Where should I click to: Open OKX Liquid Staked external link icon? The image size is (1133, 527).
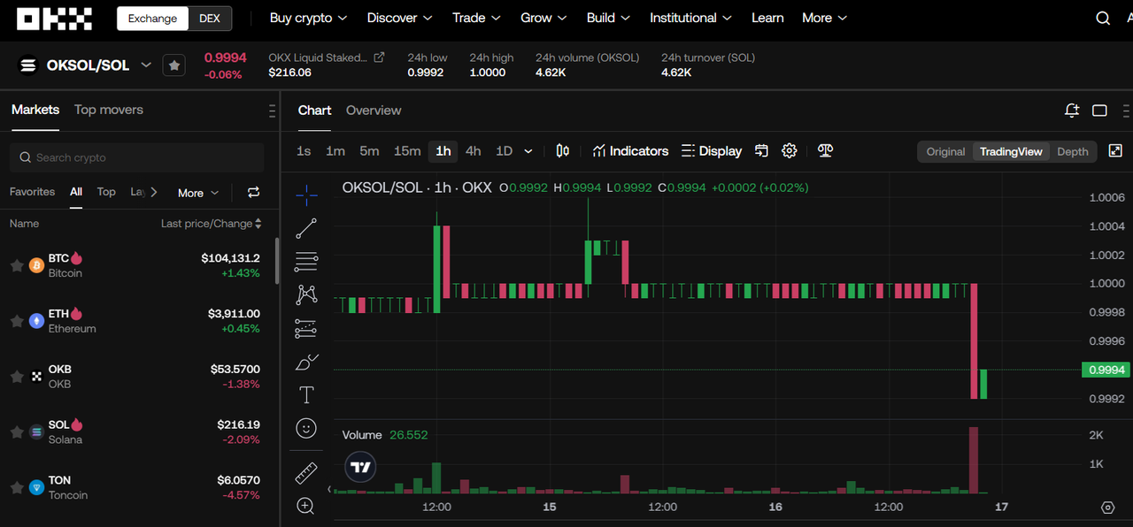point(379,57)
